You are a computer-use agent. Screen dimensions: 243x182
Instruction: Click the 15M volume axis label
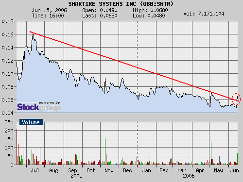[x=9, y=139]
